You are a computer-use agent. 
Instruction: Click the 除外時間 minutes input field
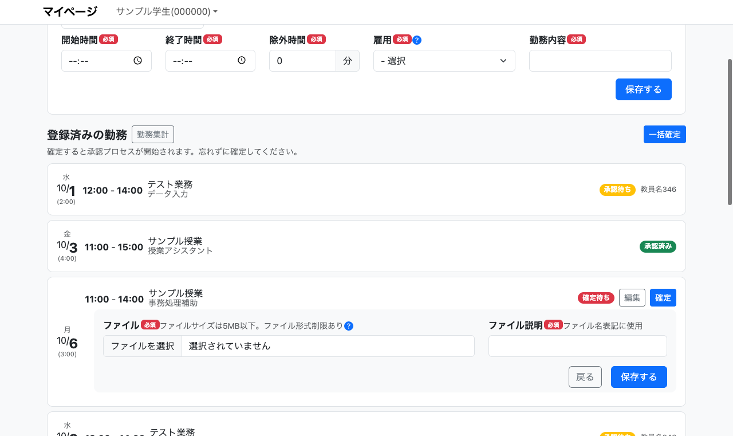click(302, 61)
